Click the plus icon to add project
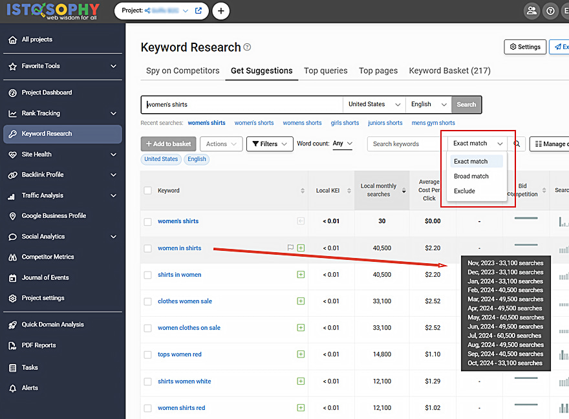 pyautogui.click(x=220, y=11)
